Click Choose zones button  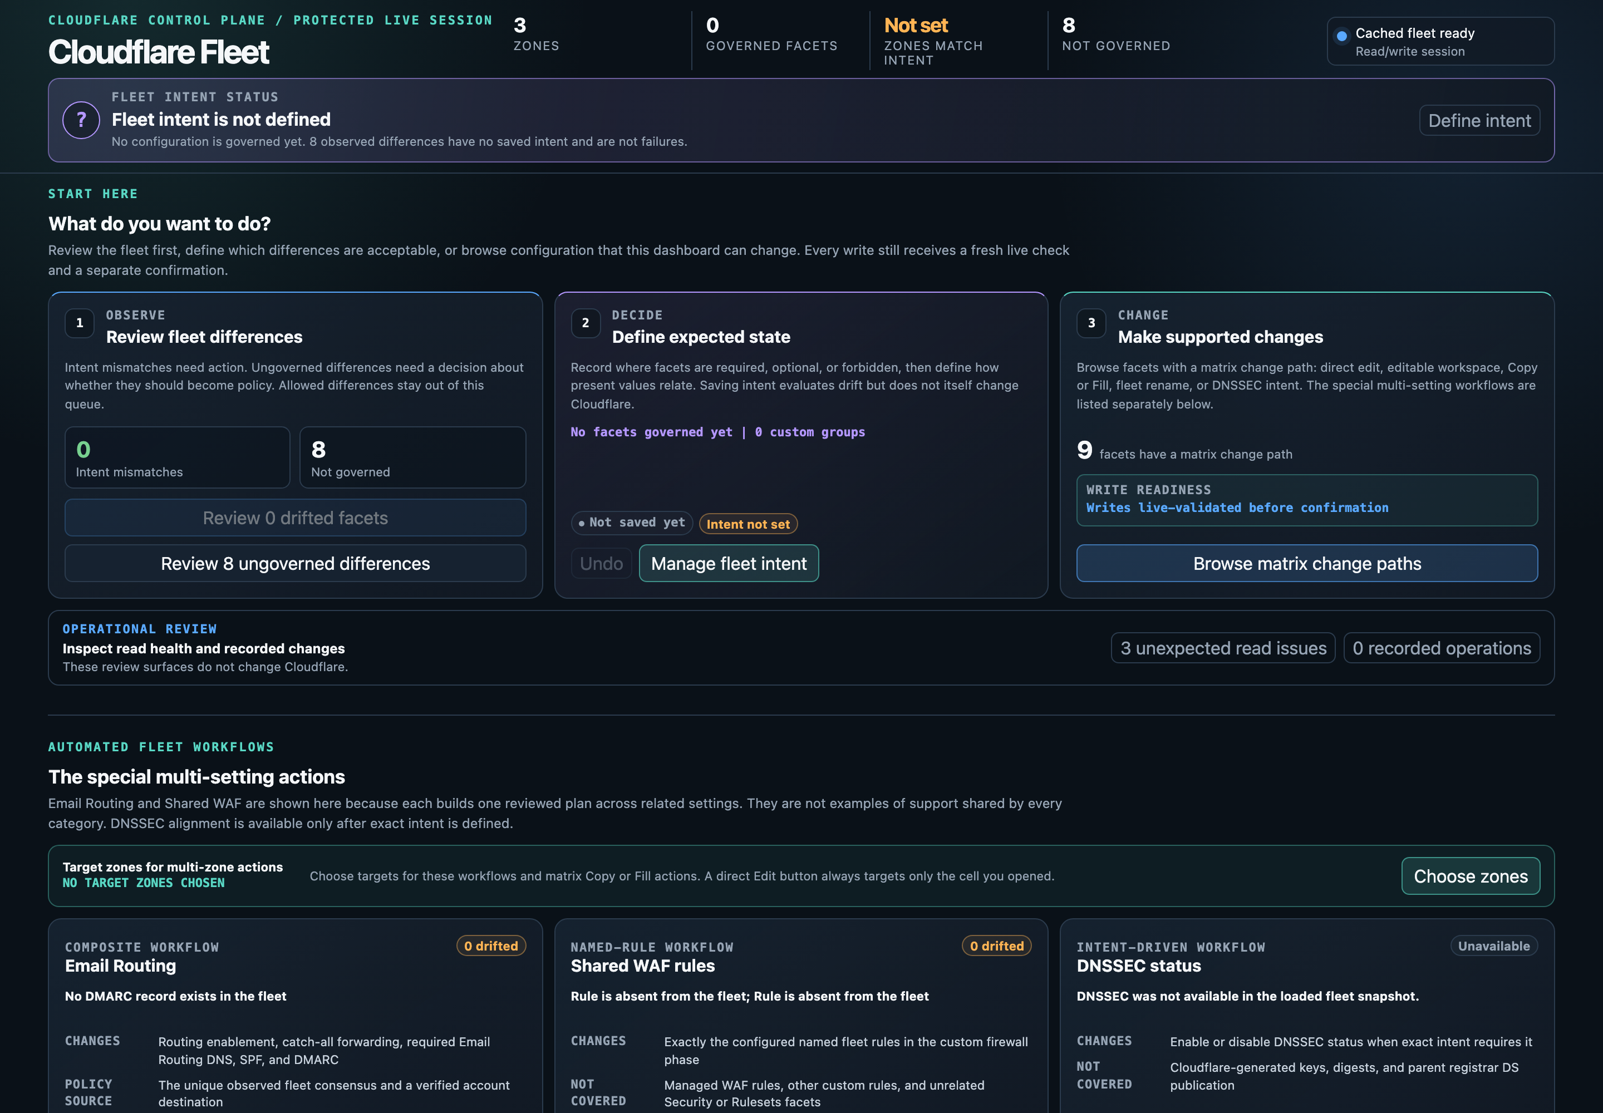coord(1471,876)
